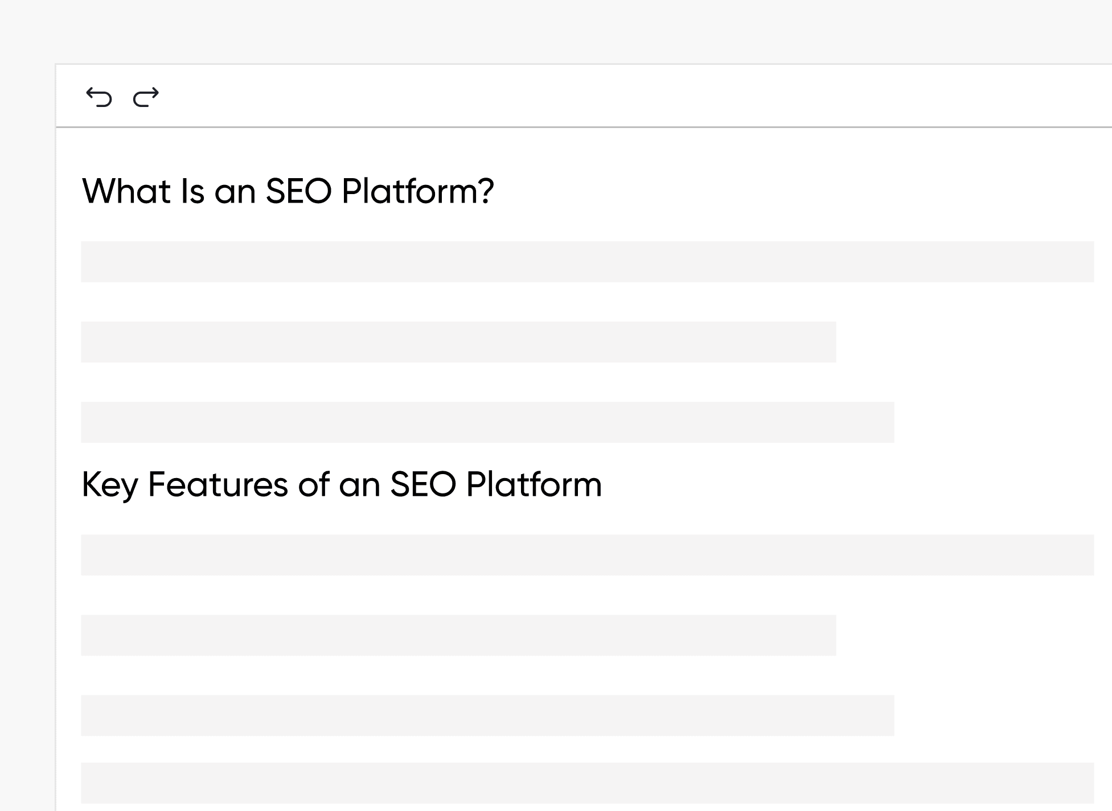Screen dimensions: 1112x811
Task: Click first placeholder line under "What Is an SEO Platform?"
Action: pyautogui.click(x=587, y=262)
